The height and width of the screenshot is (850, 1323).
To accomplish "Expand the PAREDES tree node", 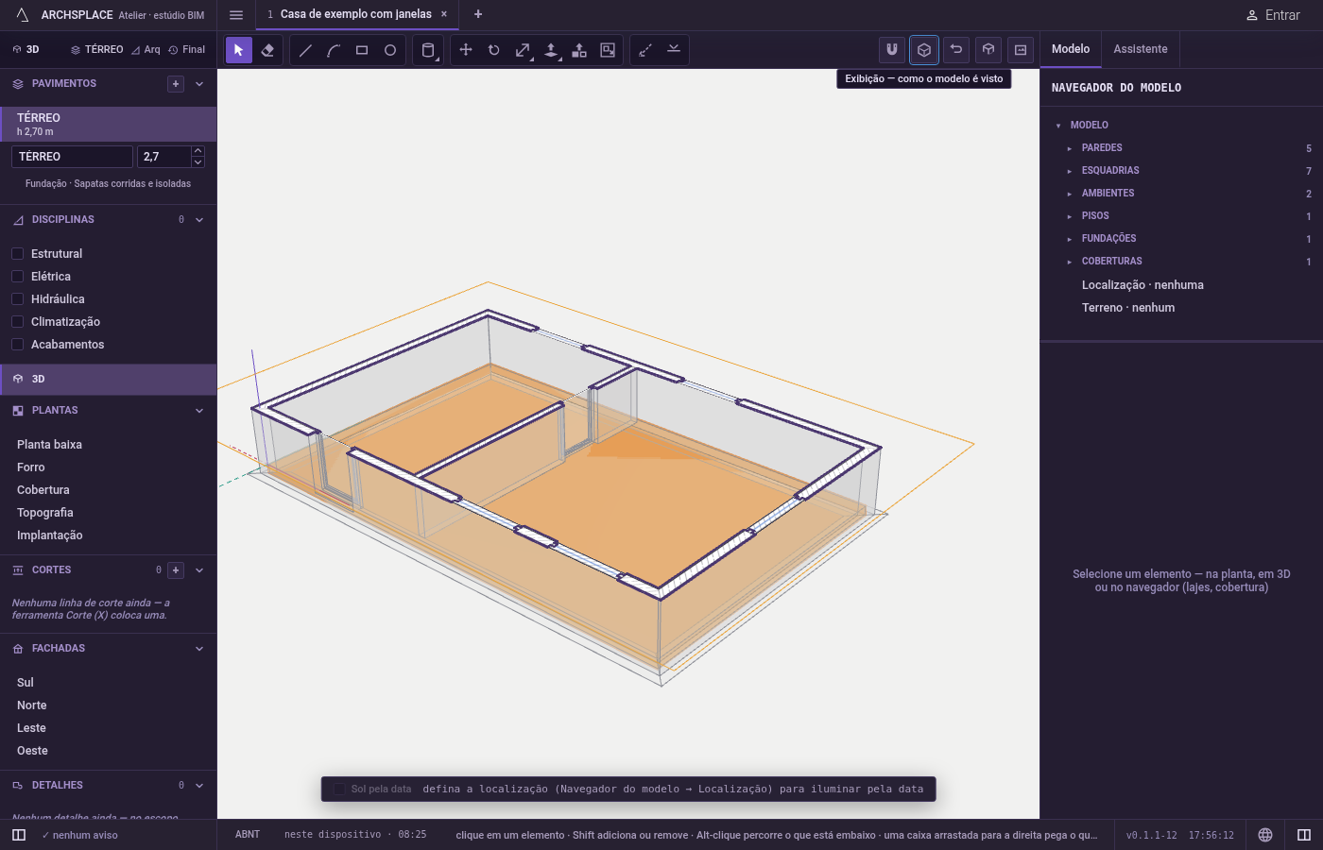I will pos(1070,148).
